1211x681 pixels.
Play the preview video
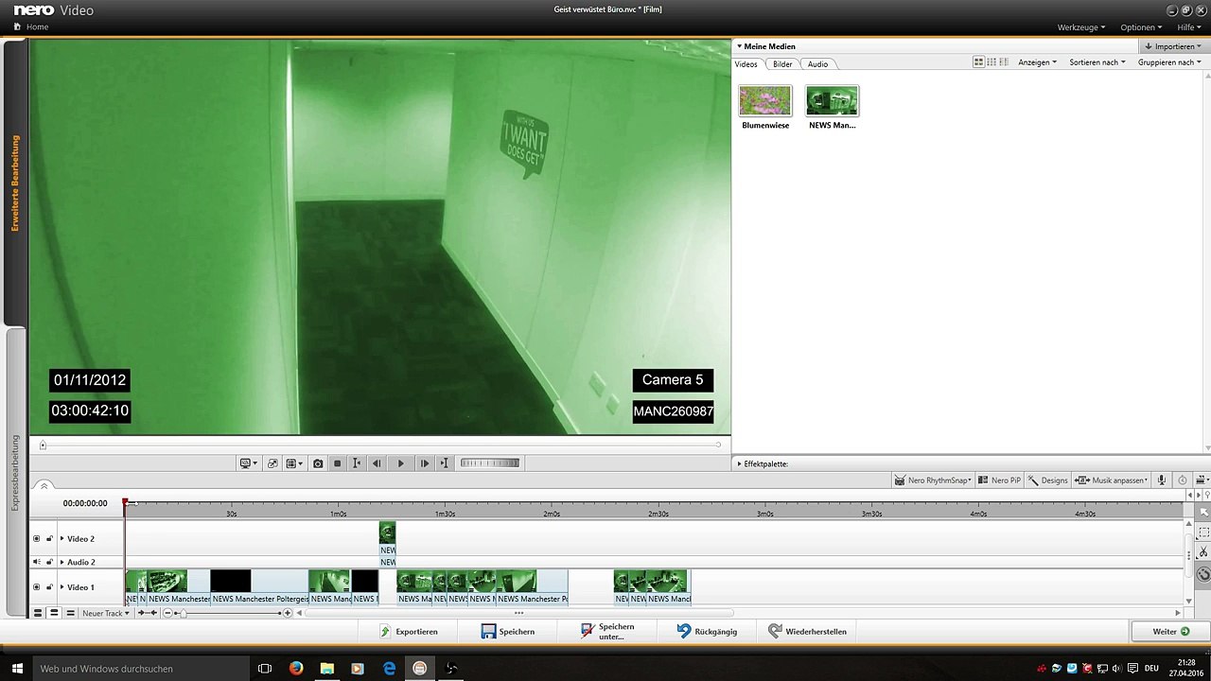point(400,463)
